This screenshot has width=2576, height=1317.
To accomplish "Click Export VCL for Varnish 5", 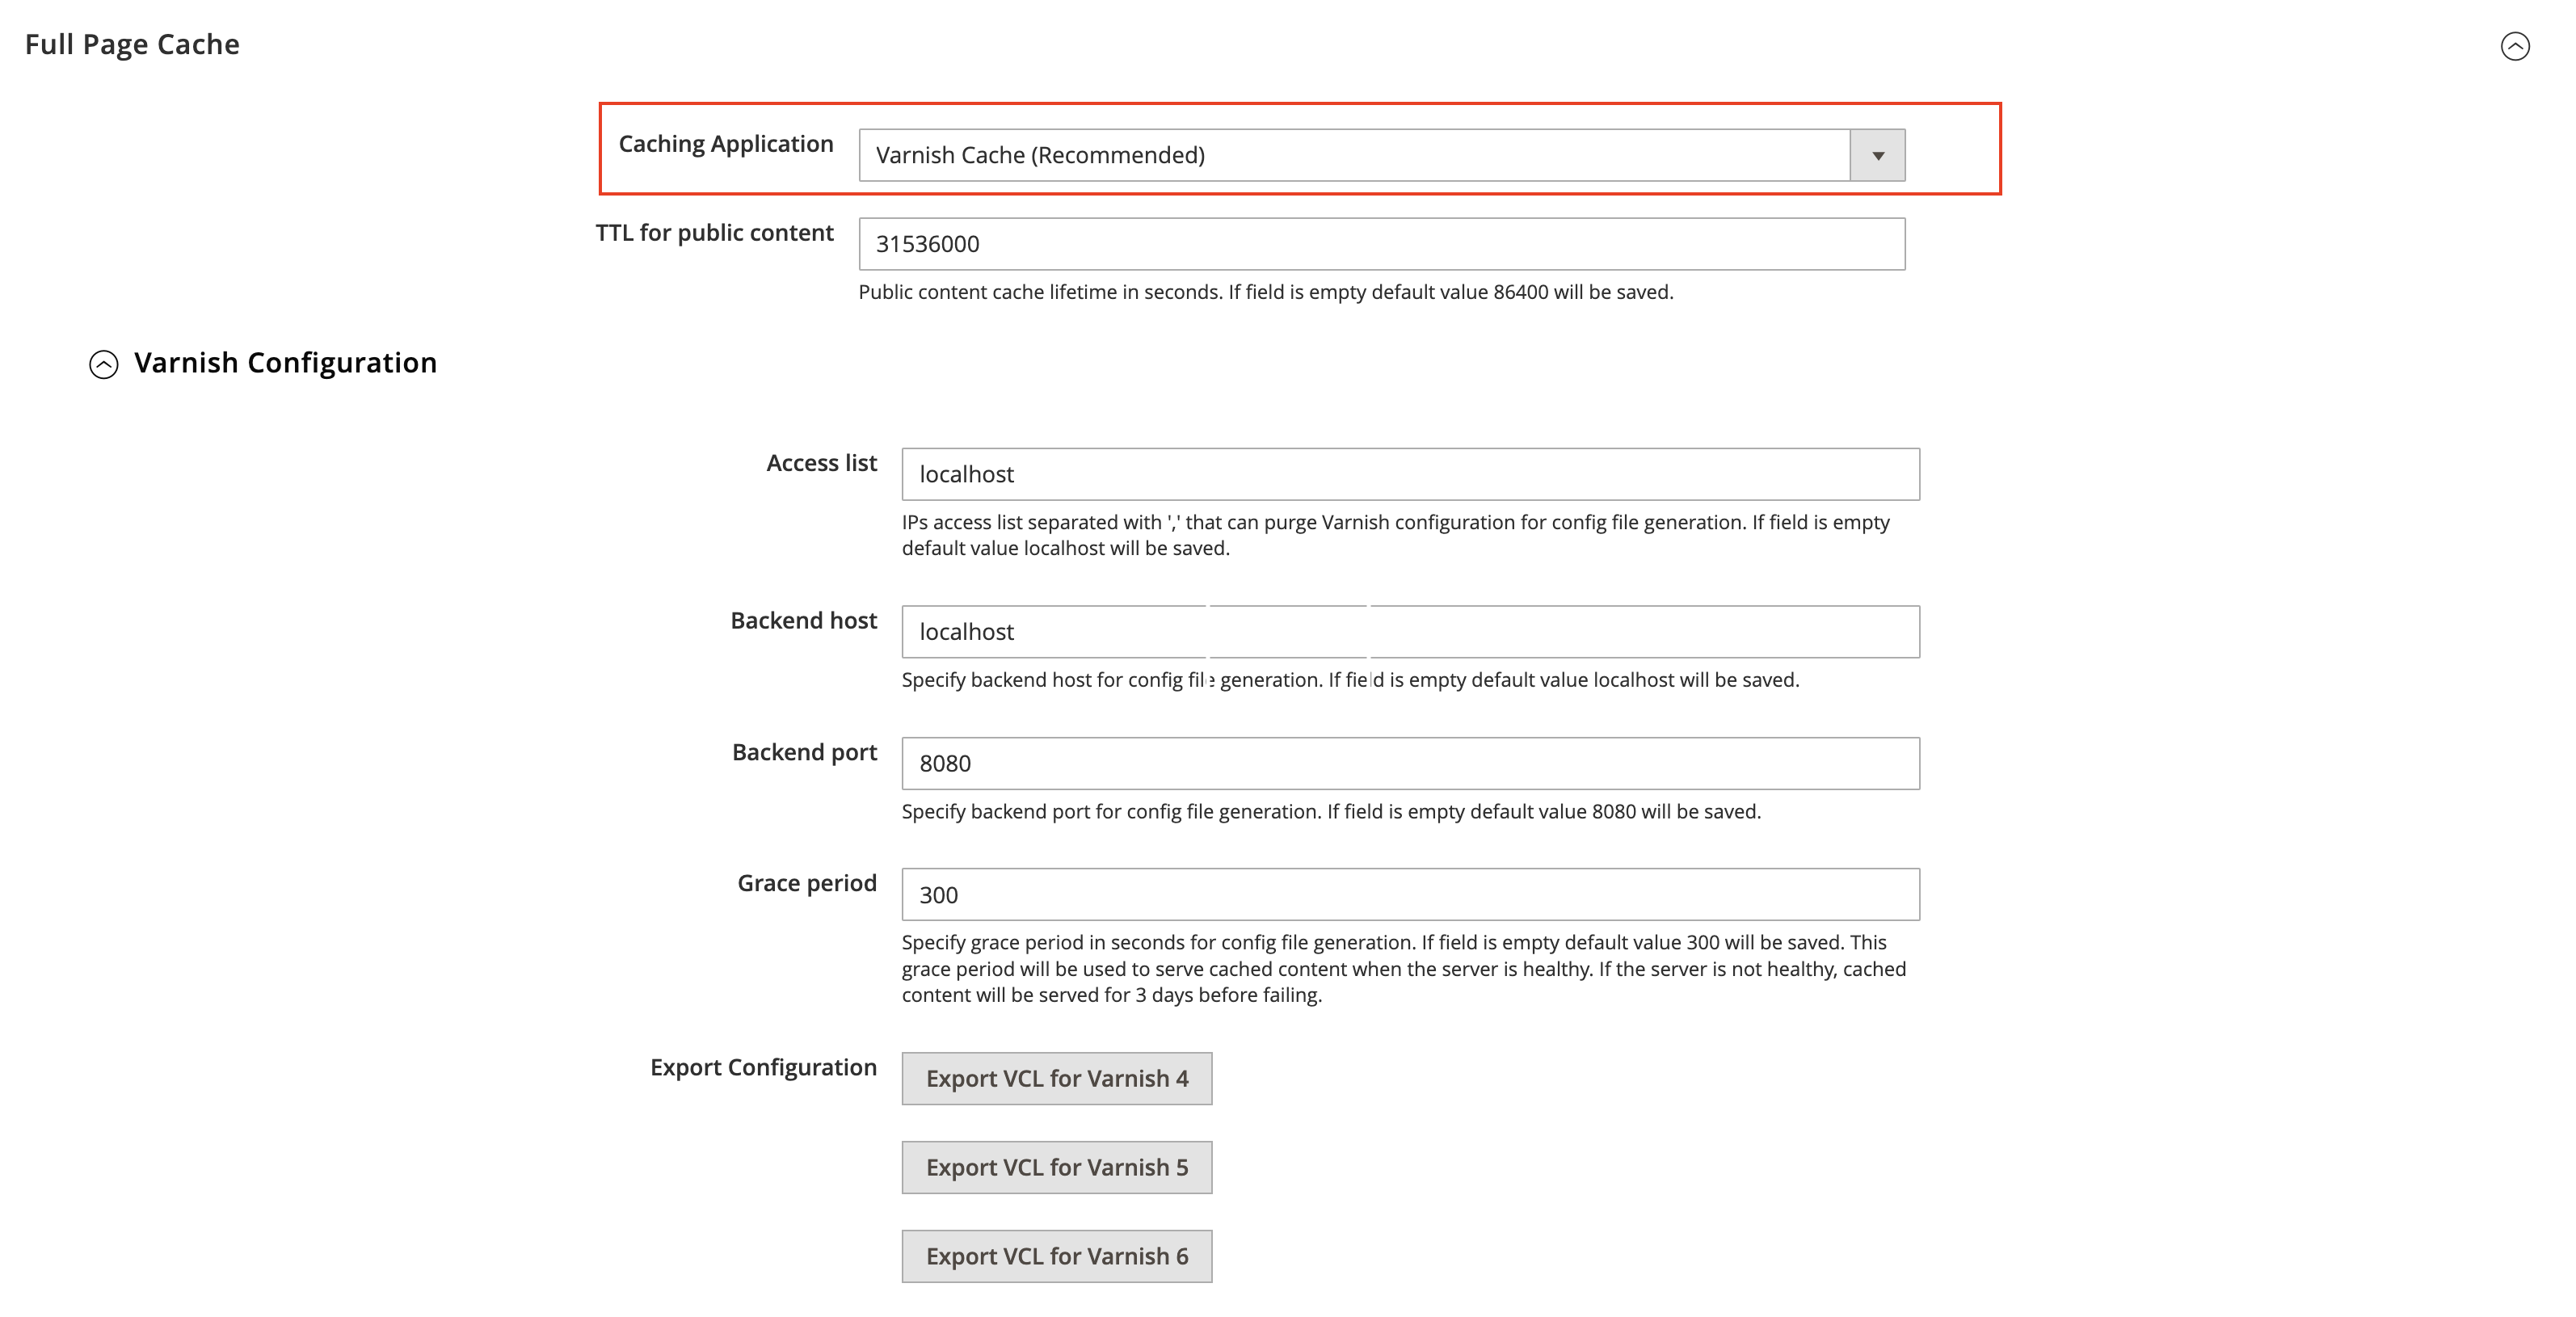I will (x=1057, y=1166).
